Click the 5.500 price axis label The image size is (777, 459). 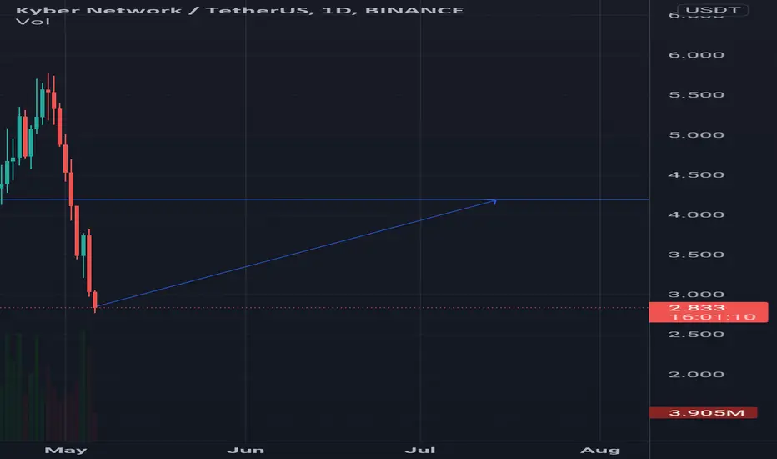(x=697, y=95)
